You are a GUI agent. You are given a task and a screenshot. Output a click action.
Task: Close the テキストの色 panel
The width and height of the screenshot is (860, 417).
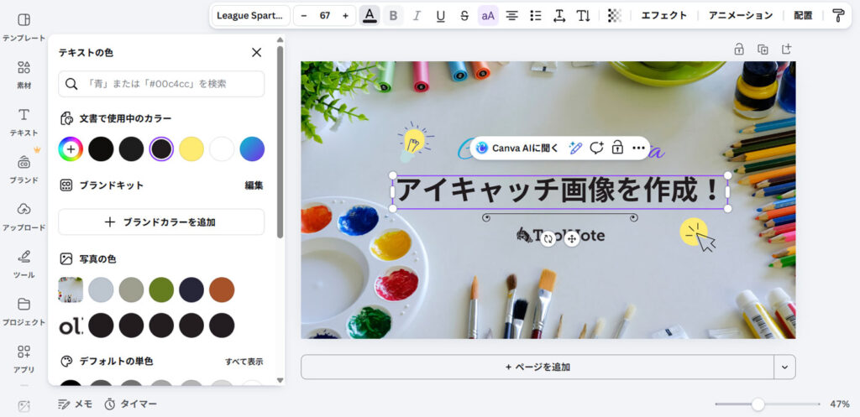[256, 53]
